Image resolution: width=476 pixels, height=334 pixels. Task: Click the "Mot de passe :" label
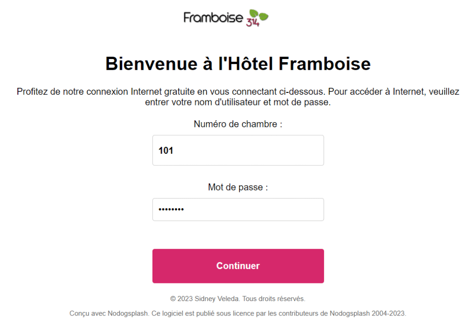pyautogui.click(x=238, y=187)
